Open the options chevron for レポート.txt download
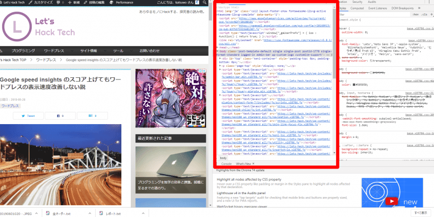This screenshot has height=217, width=434. point(143,214)
